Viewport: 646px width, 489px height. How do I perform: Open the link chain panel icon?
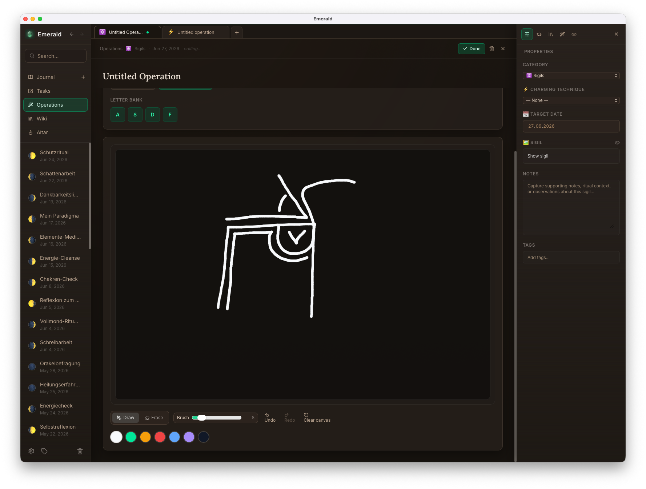574,34
